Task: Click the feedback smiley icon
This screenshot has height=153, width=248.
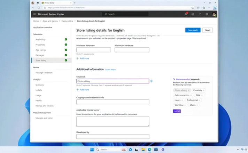Action: click(x=193, y=14)
